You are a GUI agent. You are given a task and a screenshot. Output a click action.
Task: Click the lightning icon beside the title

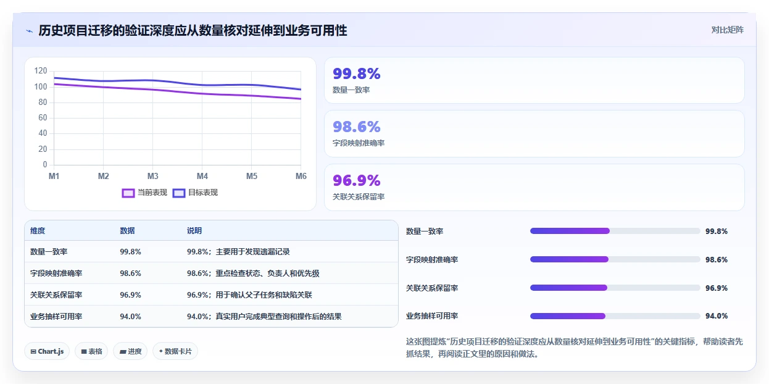(29, 31)
